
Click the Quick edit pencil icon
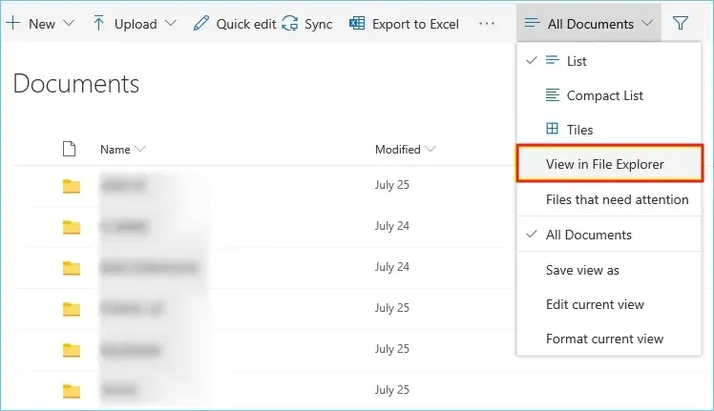[x=200, y=23]
